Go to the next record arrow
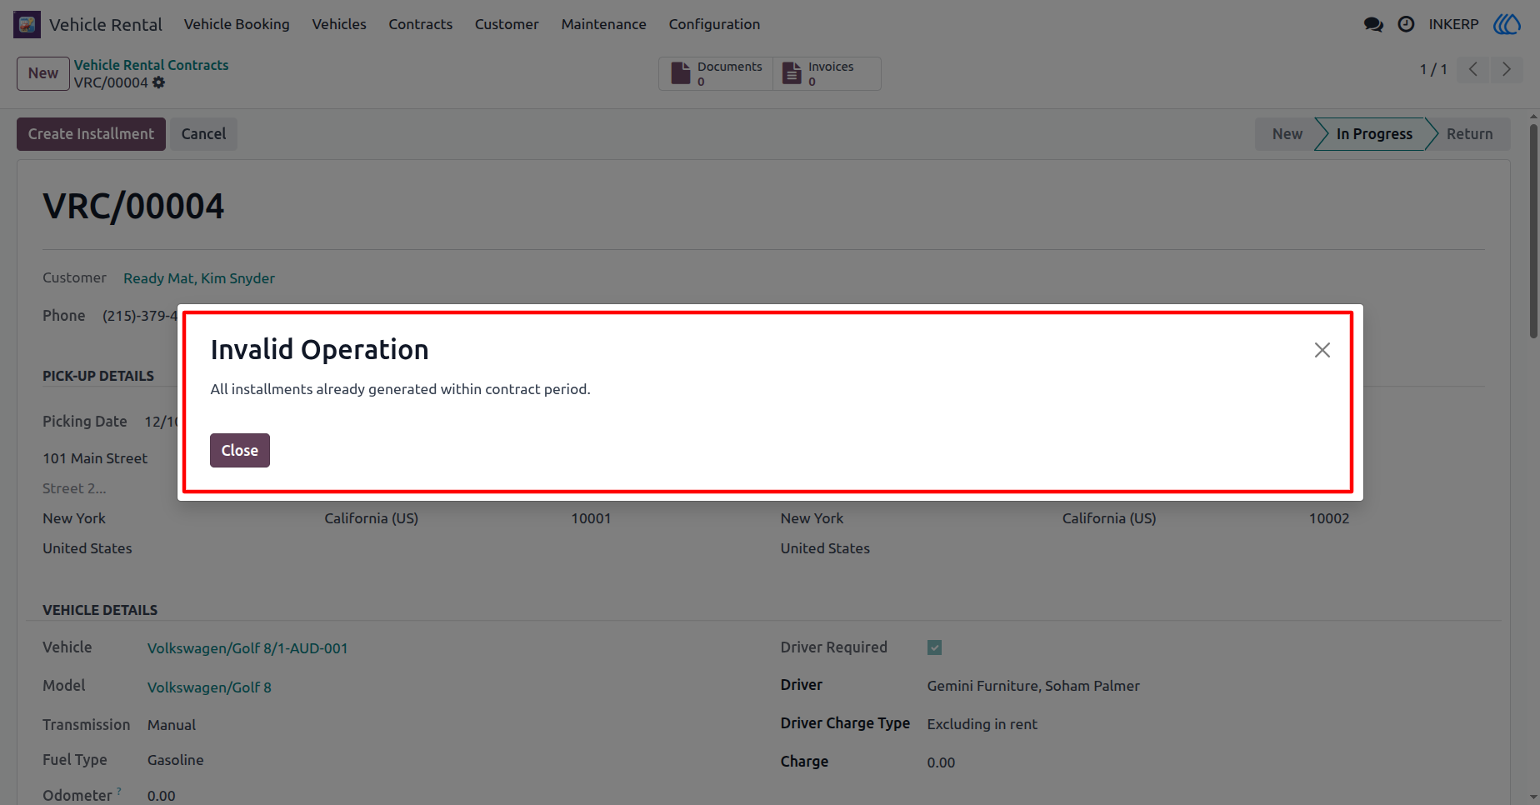This screenshot has height=805, width=1540. [1506, 69]
